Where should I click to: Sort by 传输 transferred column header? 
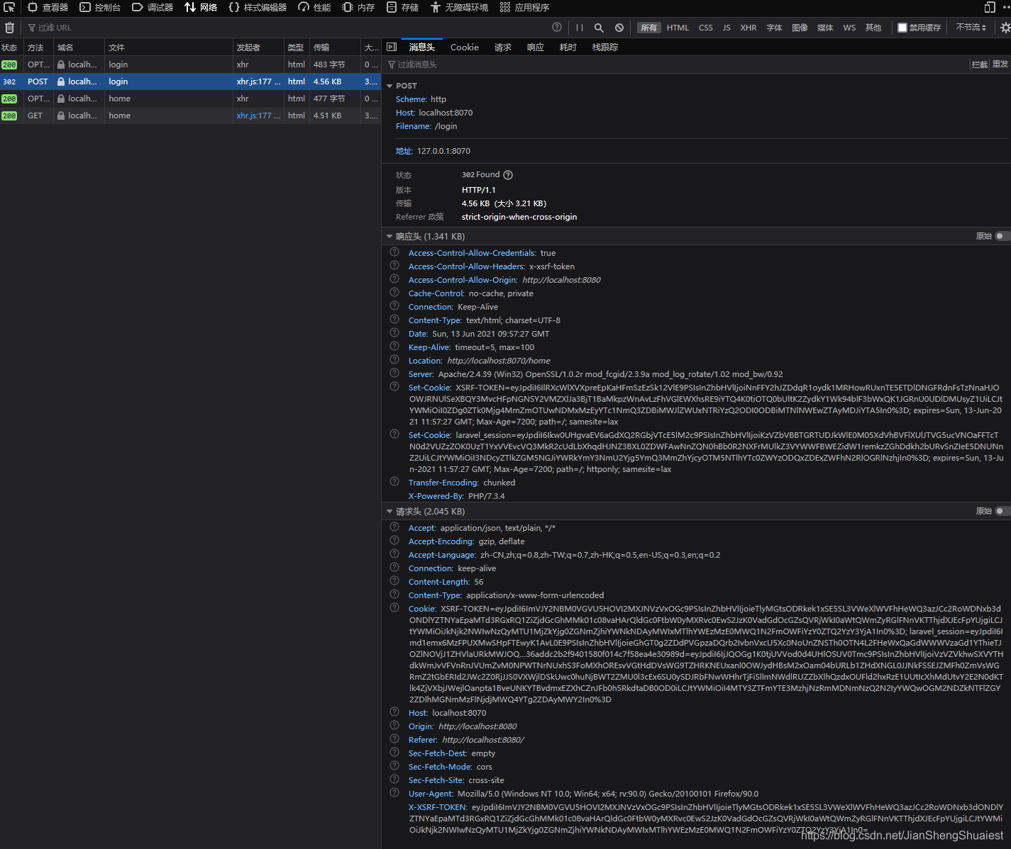334,47
